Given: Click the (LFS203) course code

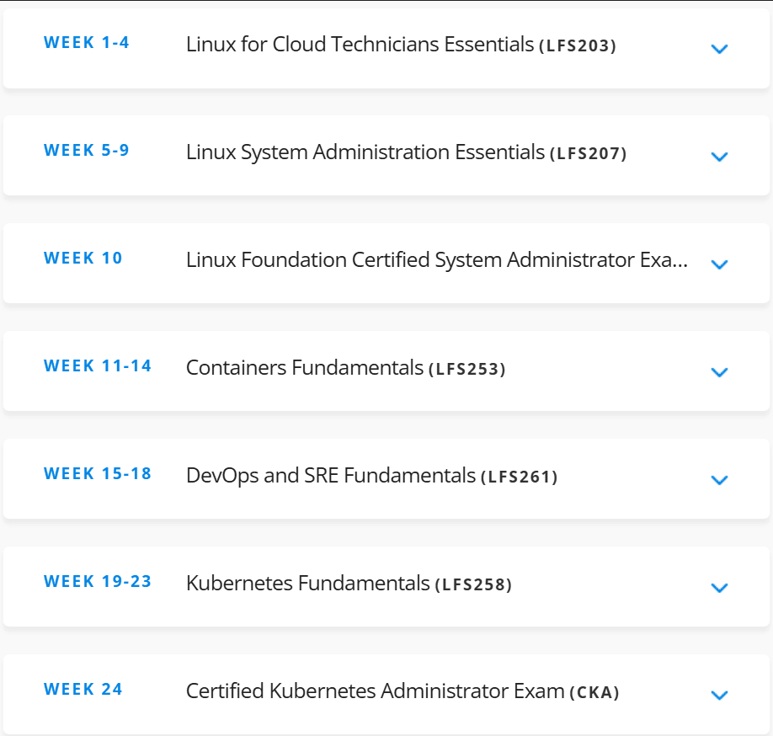Looking at the screenshot, I should coord(578,45).
